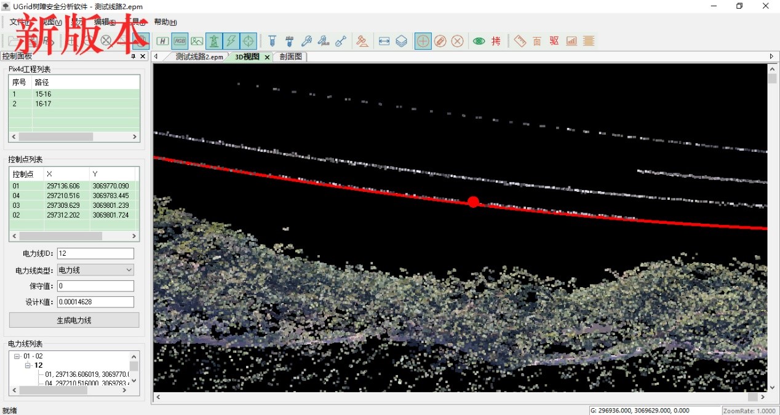
Task: Pin the 控制面板 panel with pushpin icon
Action: [x=133, y=57]
